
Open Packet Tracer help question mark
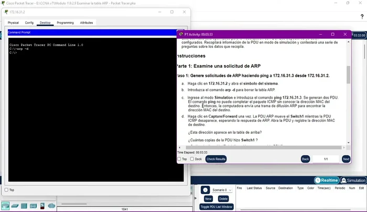(x=362, y=16)
